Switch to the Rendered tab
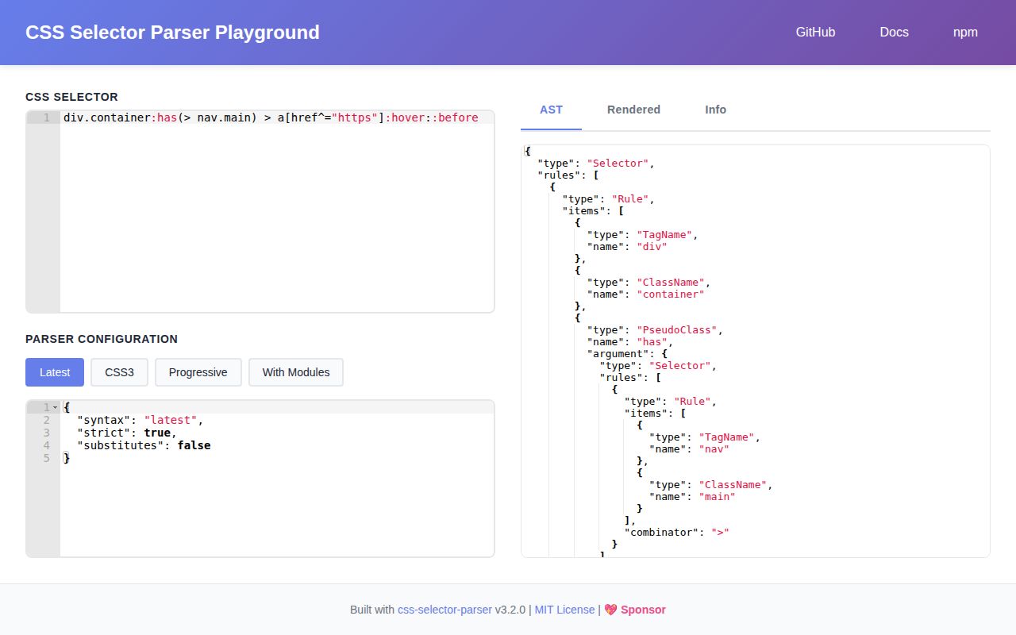Screen dimensions: 1016x635 633,110
